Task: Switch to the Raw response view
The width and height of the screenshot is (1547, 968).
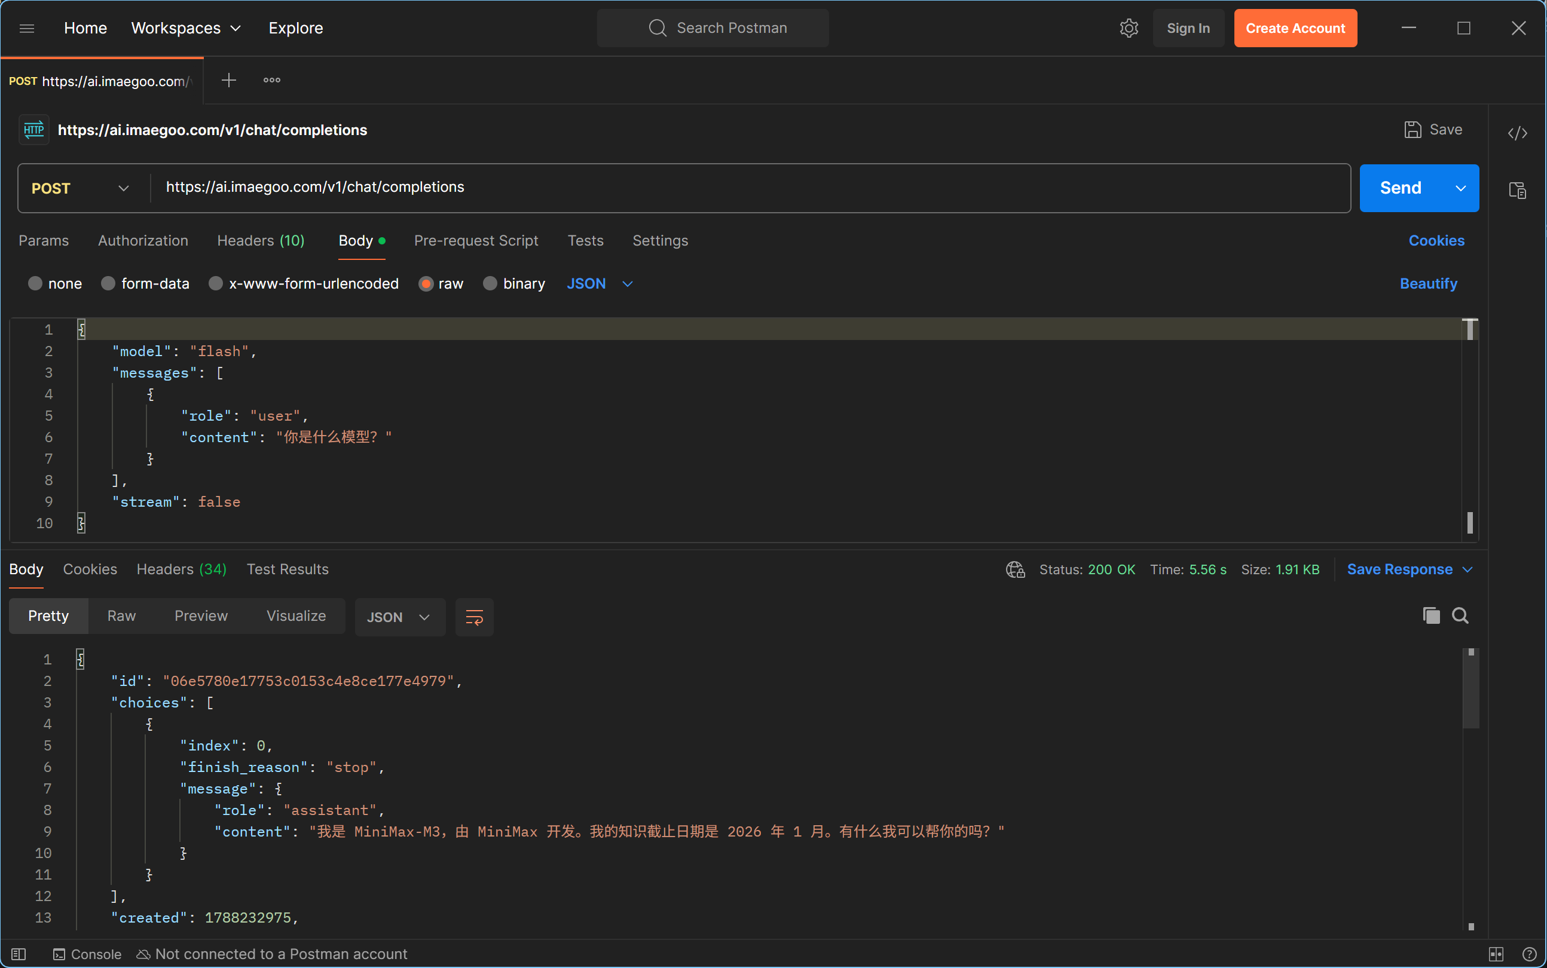Action: 122,616
